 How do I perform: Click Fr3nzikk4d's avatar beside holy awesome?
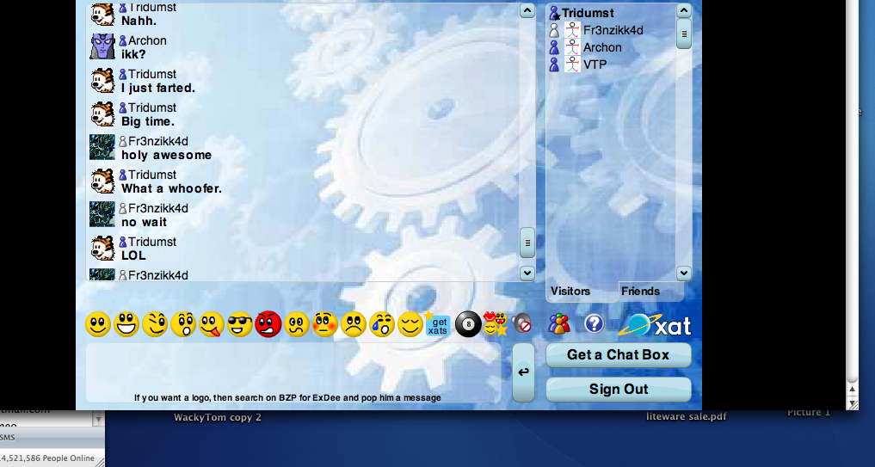click(102, 147)
